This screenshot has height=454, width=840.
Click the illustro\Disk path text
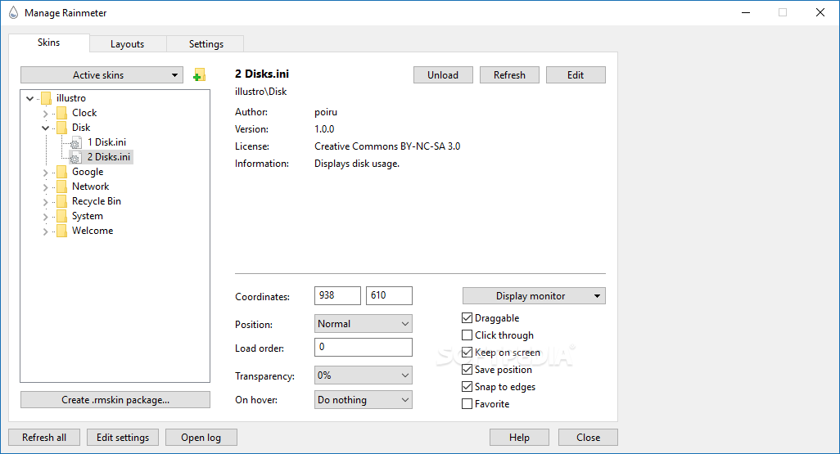(261, 92)
